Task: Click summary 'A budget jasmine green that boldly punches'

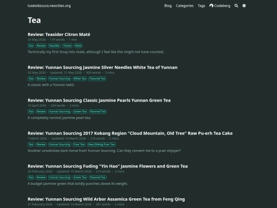Action: click(77, 183)
